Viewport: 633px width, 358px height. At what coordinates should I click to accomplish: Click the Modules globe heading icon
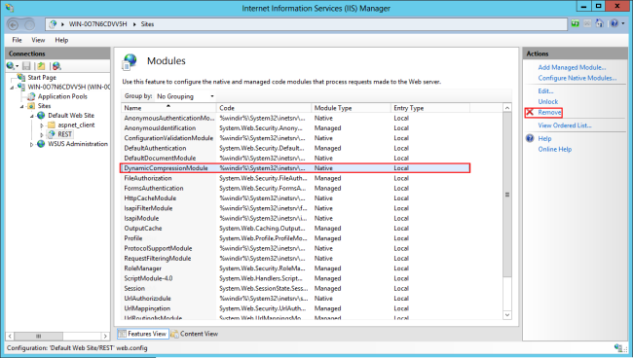tap(130, 62)
